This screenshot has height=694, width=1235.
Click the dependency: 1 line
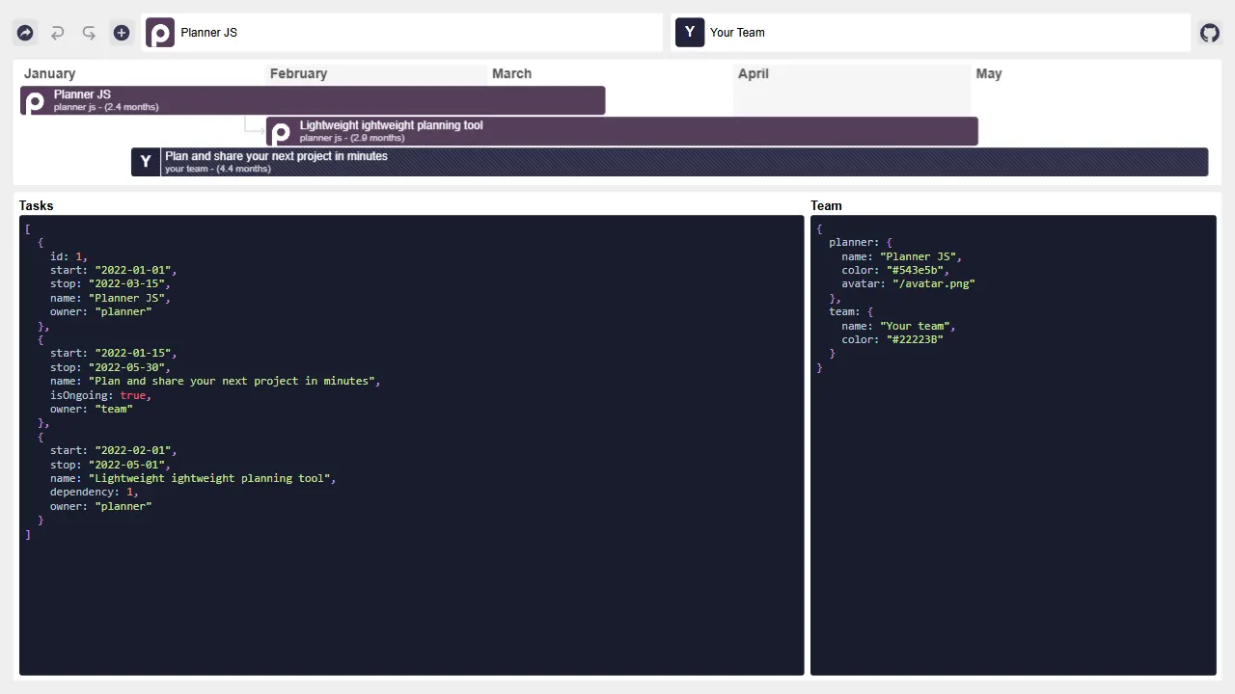coord(95,493)
